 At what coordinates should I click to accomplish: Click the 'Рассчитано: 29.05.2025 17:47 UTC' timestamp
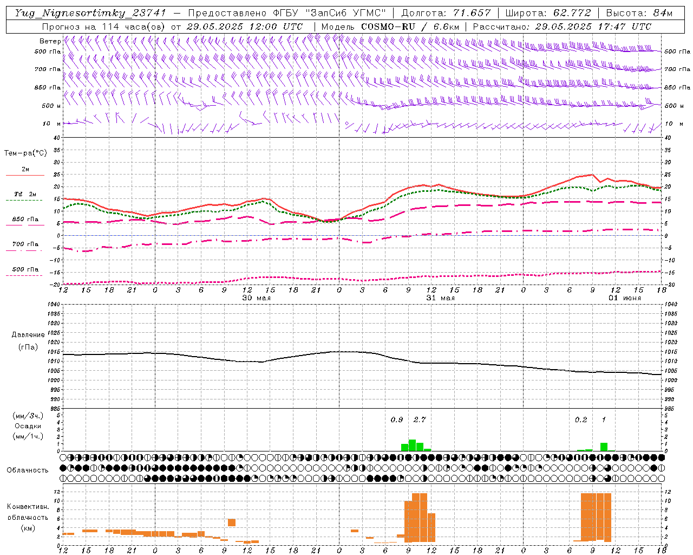(562, 27)
